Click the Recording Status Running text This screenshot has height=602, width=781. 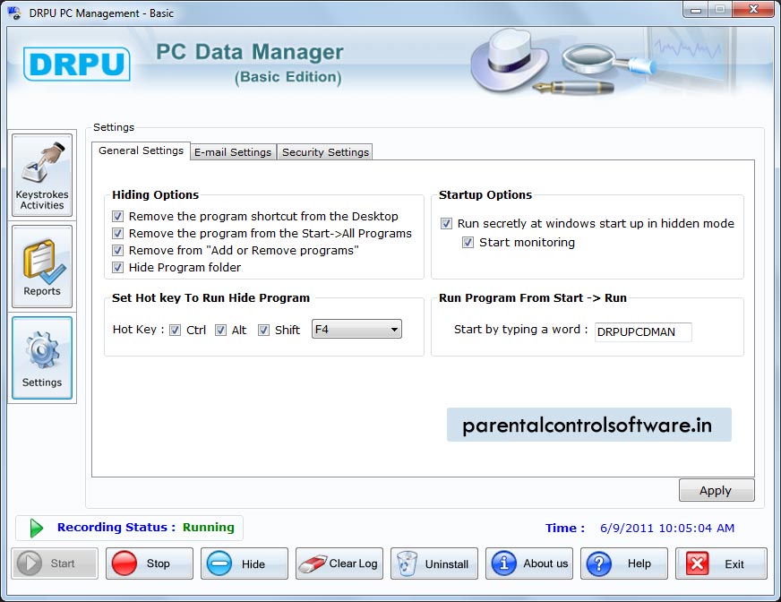point(145,528)
